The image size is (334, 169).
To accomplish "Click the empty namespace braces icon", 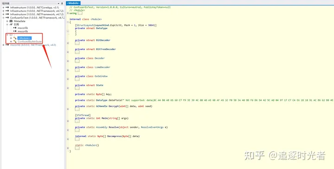I will point(11,35).
